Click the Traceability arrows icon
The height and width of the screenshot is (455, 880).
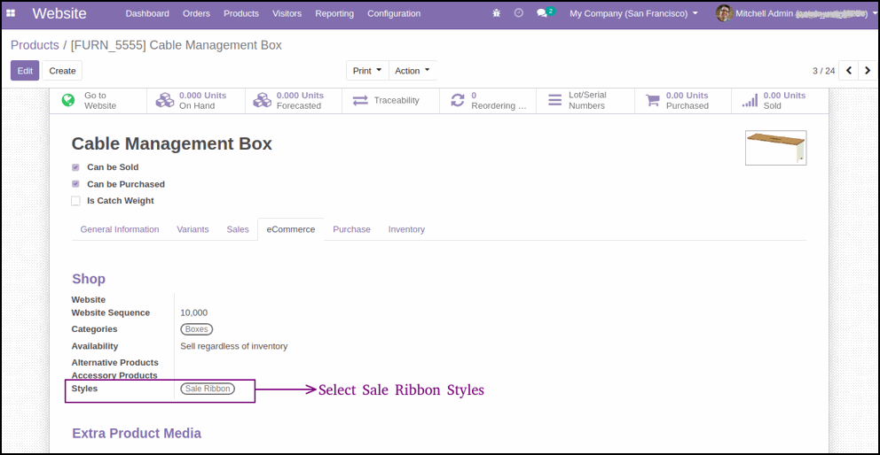click(x=360, y=100)
